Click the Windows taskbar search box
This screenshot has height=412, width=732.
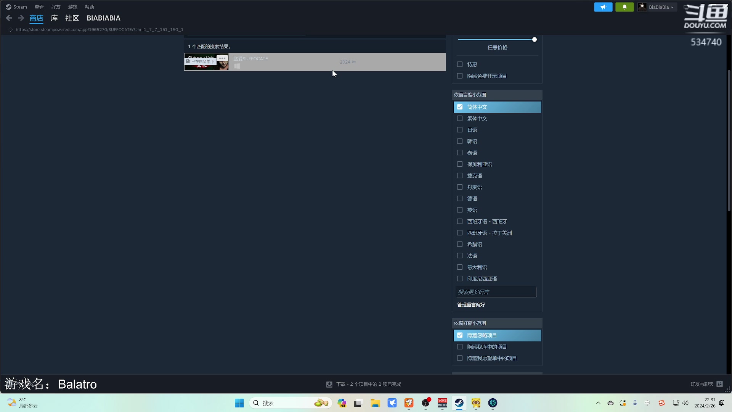coord(291,403)
